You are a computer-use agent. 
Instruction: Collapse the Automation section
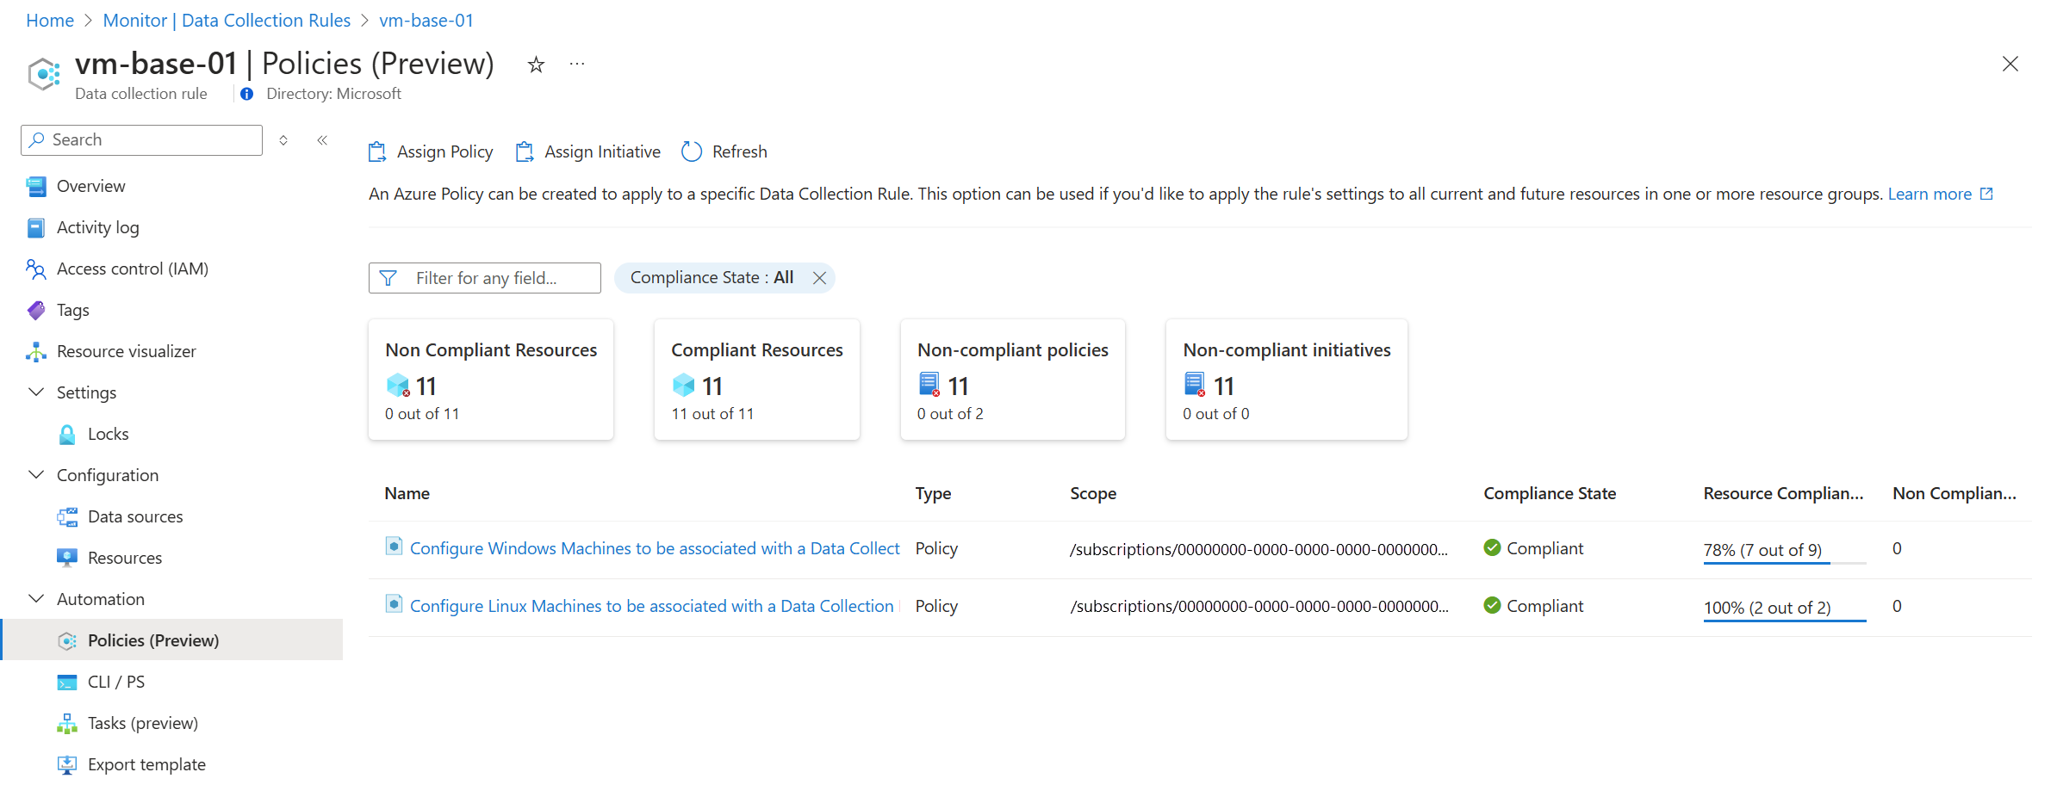point(36,599)
